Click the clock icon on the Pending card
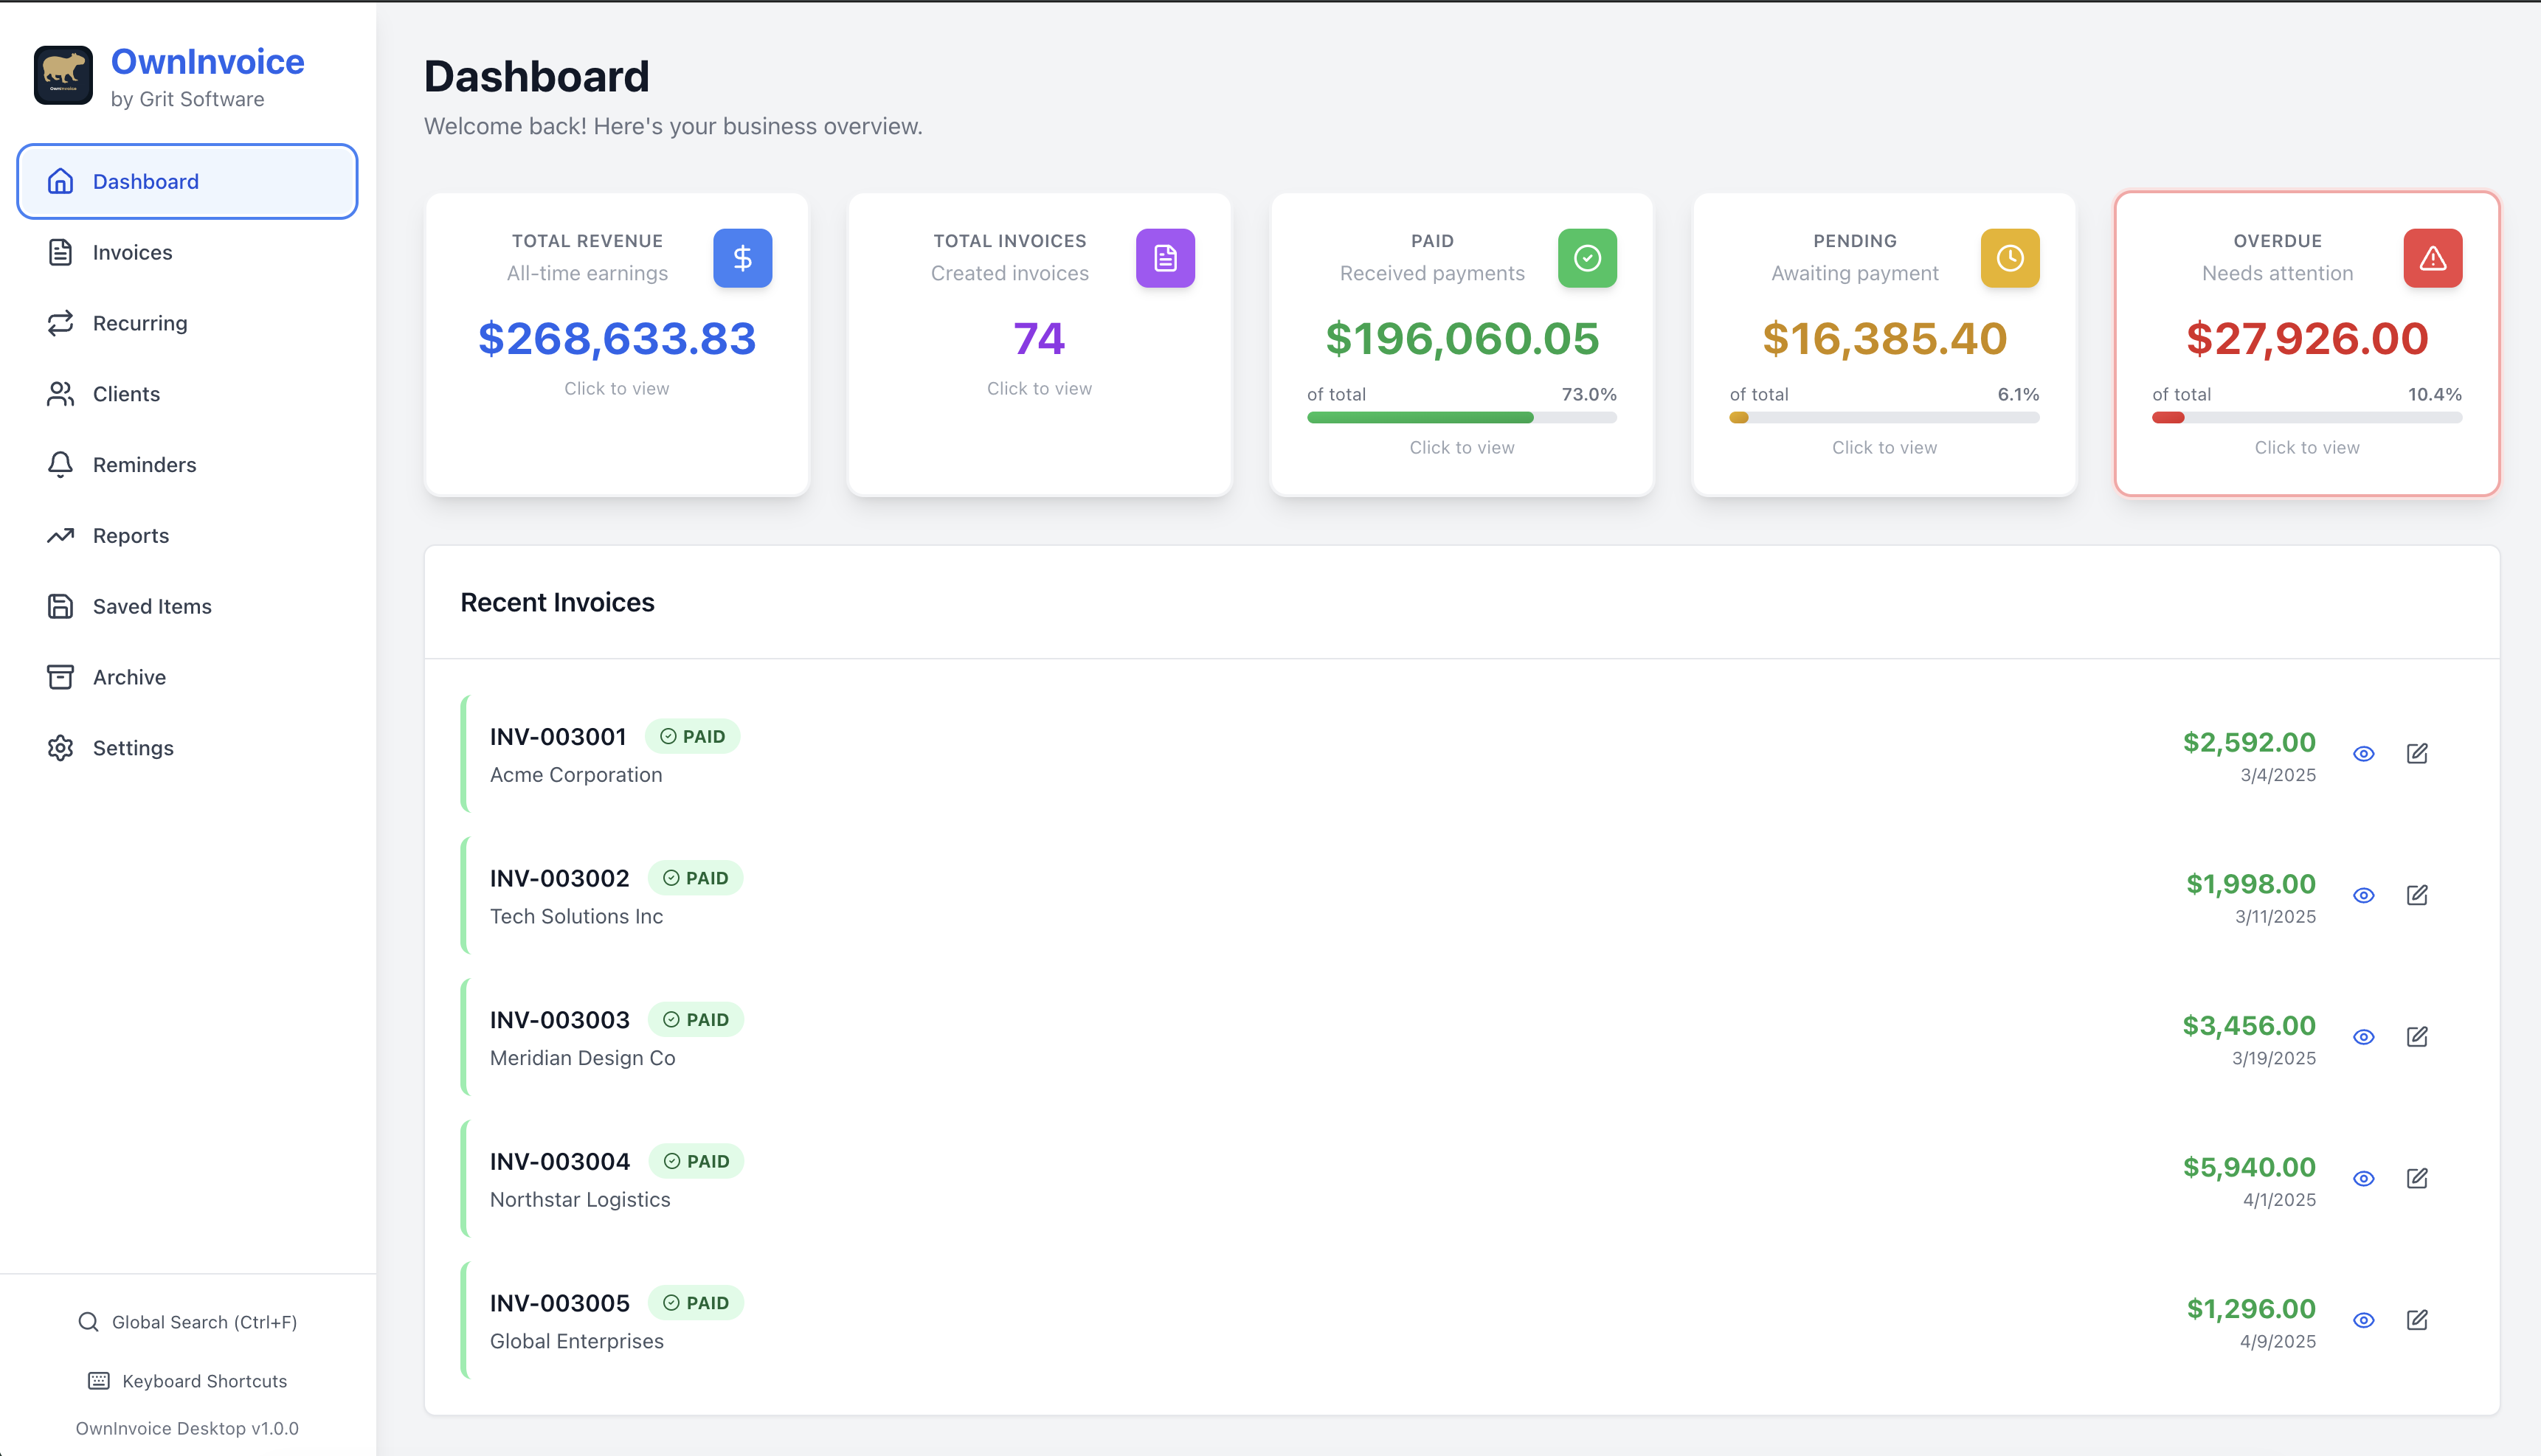The image size is (2541, 1456). [2009, 258]
